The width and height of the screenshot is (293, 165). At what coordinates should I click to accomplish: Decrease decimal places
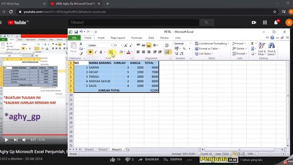click(x=182, y=54)
